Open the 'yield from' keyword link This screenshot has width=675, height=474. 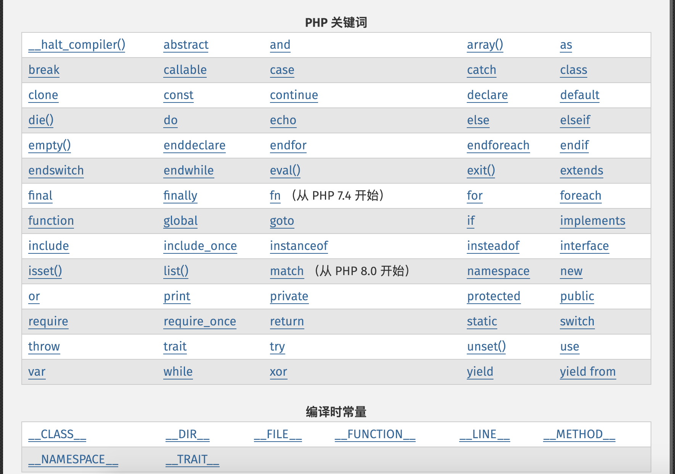click(588, 372)
